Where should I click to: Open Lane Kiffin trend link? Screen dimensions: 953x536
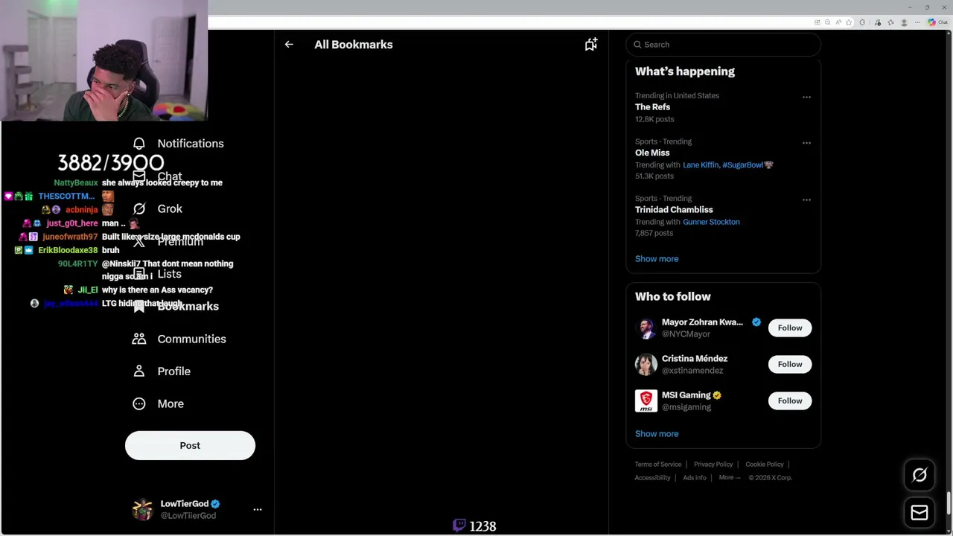pyautogui.click(x=701, y=165)
